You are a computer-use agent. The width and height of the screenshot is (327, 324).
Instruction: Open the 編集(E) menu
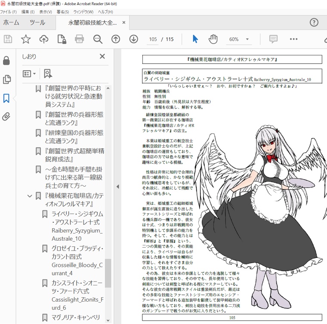[28, 12]
